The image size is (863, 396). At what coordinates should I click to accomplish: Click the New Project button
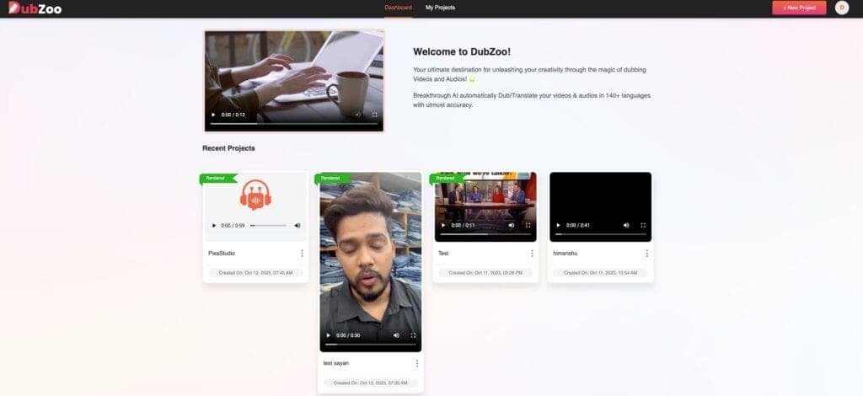pyautogui.click(x=799, y=8)
